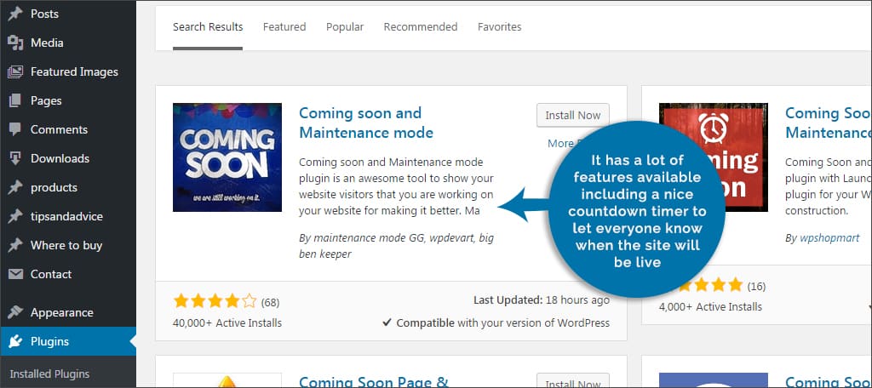Switch to the Featured tab
872x388 pixels.
click(284, 26)
